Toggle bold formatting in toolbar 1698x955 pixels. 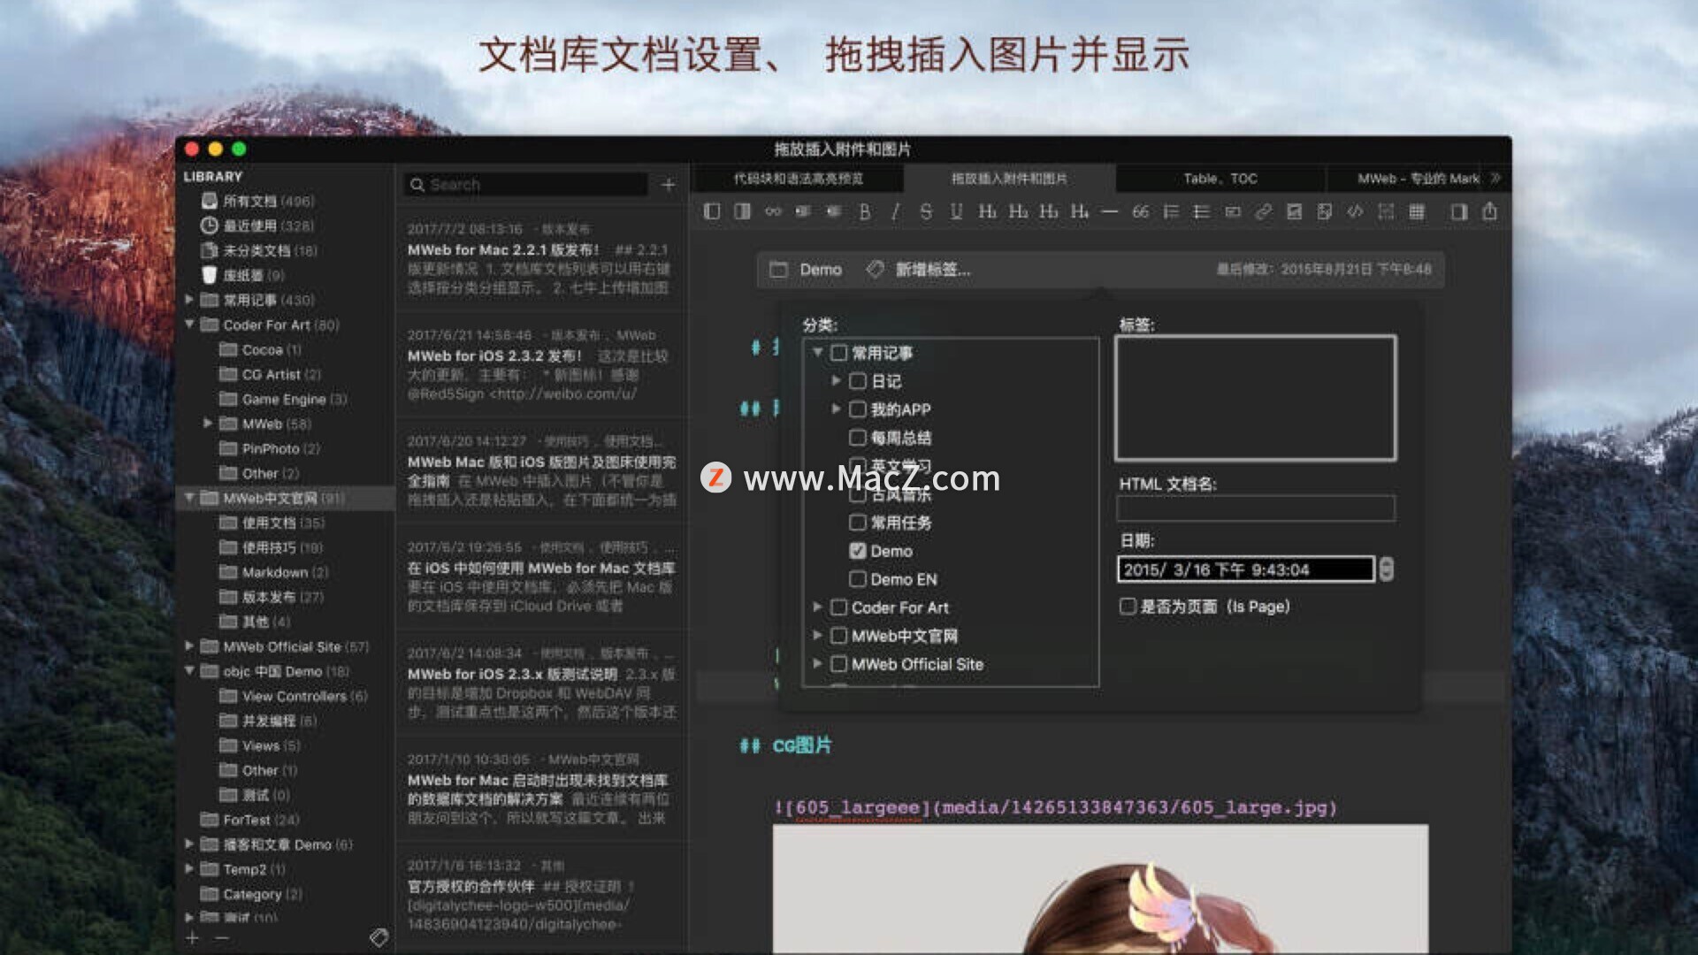[864, 212]
